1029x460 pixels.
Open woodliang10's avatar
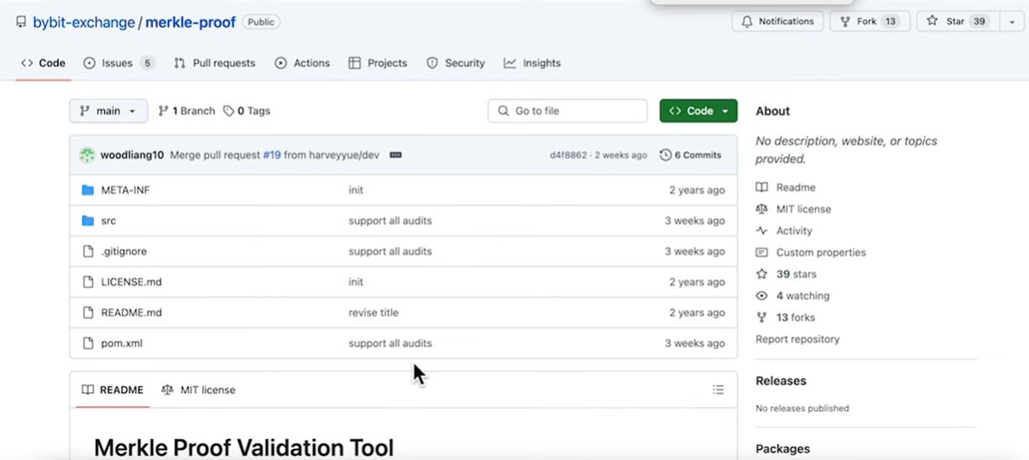(87, 155)
